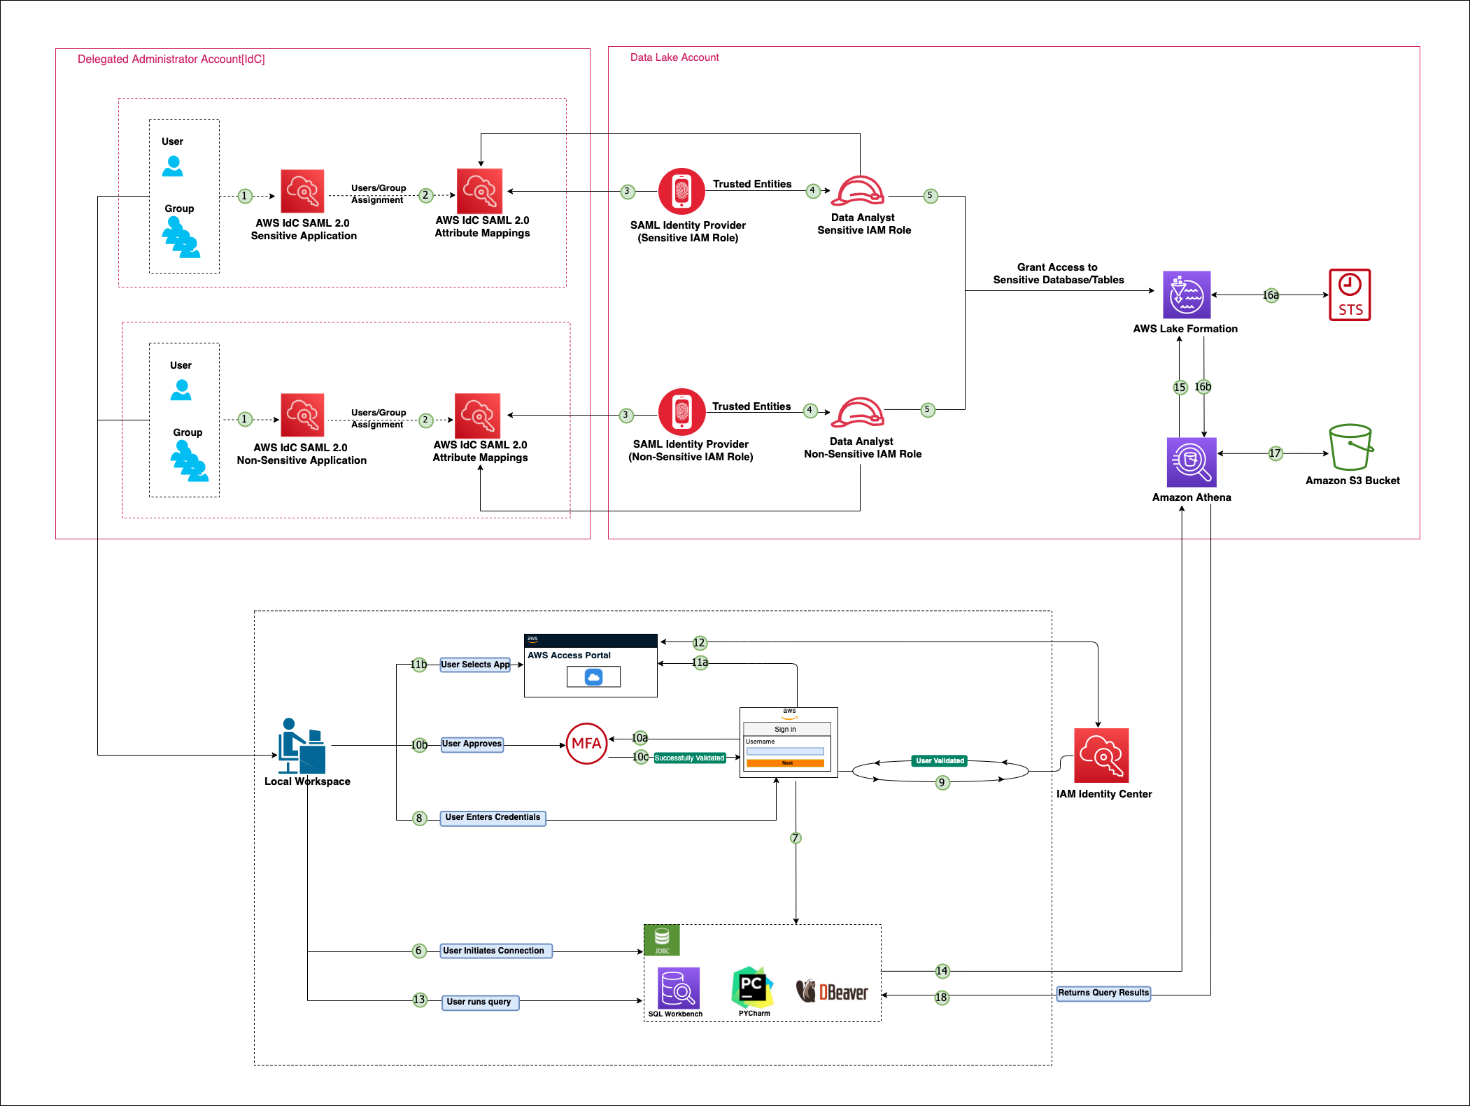The height and width of the screenshot is (1106, 1470).
Task: Select the Sensitive Attribute Mappings icon in the upper box
Action: click(479, 191)
